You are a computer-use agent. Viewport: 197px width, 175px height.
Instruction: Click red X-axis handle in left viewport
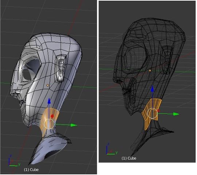pos(52,116)
